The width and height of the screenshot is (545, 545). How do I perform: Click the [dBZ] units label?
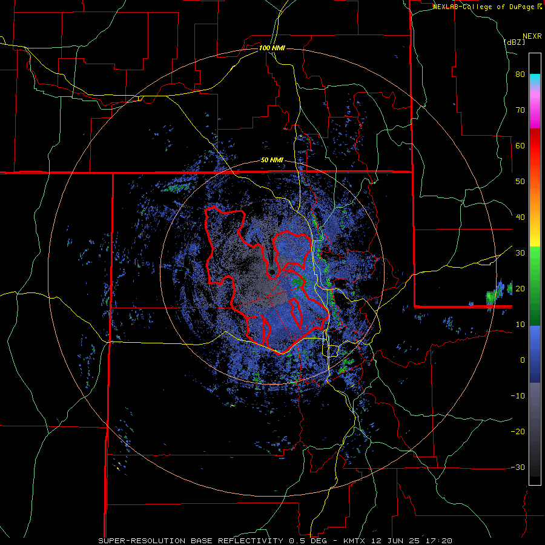tap(514, 42)
